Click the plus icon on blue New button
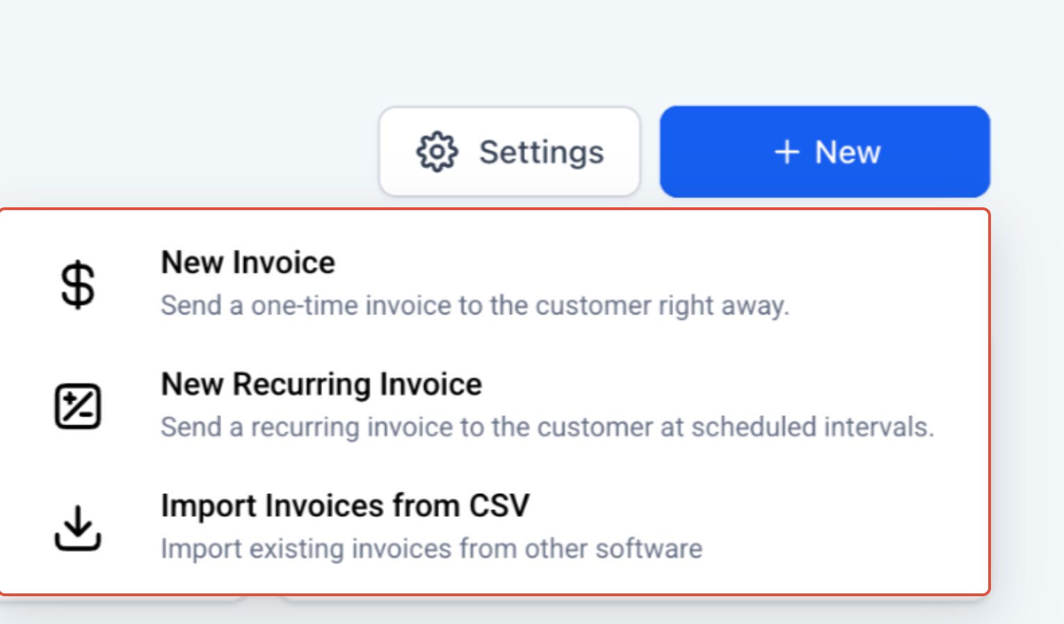The width and height of the screenshot is (1064, 624). click(787, 152)
